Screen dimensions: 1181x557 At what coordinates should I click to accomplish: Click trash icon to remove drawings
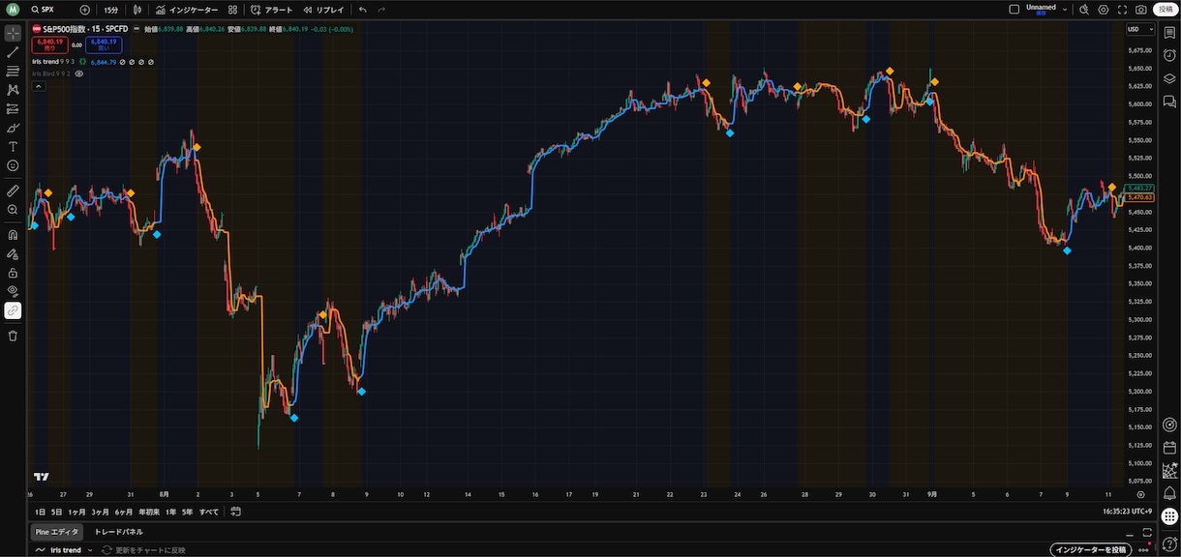click(13, 336)
